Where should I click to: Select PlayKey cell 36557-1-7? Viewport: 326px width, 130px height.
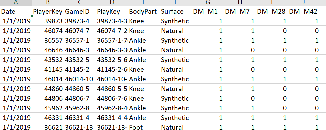pyautogui.click(x=112, y=40)
